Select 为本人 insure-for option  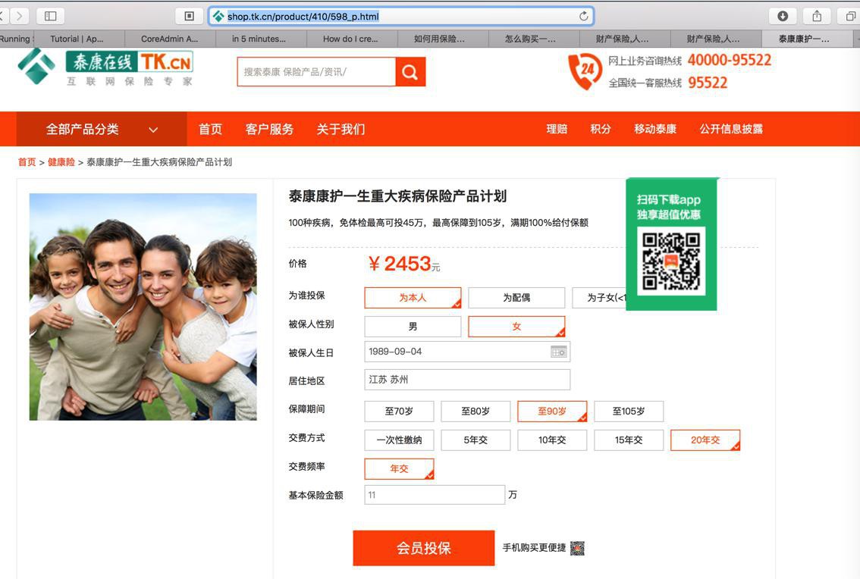point(413,298)
